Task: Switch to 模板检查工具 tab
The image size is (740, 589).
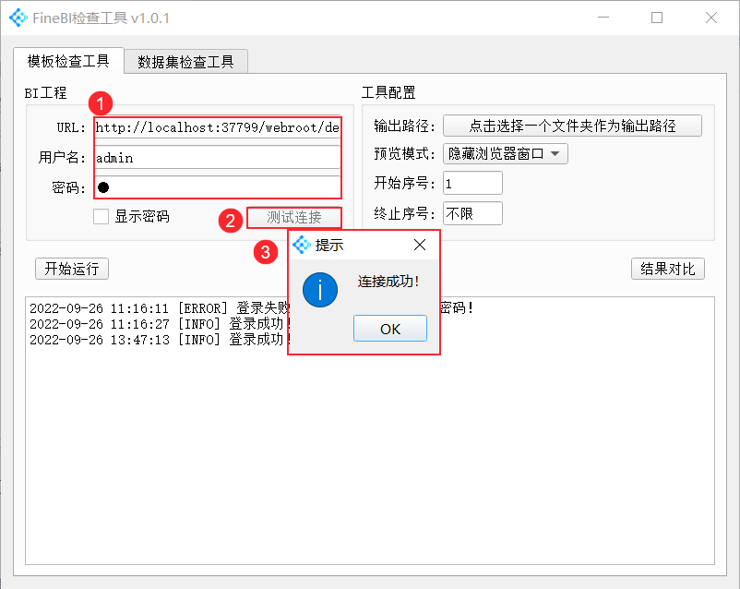Action: tap(68, 61)
